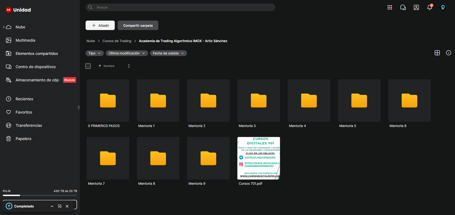Click the MEGA logo icon
The height and width of the screenshot is (215, 455).
[9, 10]
